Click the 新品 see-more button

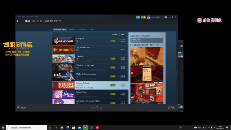[123, 34]
